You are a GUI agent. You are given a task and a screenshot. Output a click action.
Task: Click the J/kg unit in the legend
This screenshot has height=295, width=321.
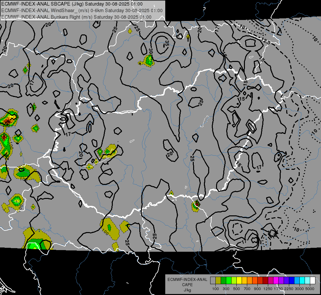click(x=187, y=290)
